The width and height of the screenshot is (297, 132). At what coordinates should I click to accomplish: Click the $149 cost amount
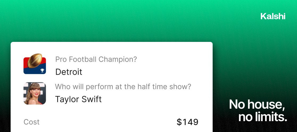(x=187, y=122)
